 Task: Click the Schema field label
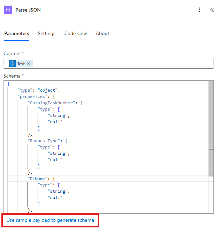point(12,76)
